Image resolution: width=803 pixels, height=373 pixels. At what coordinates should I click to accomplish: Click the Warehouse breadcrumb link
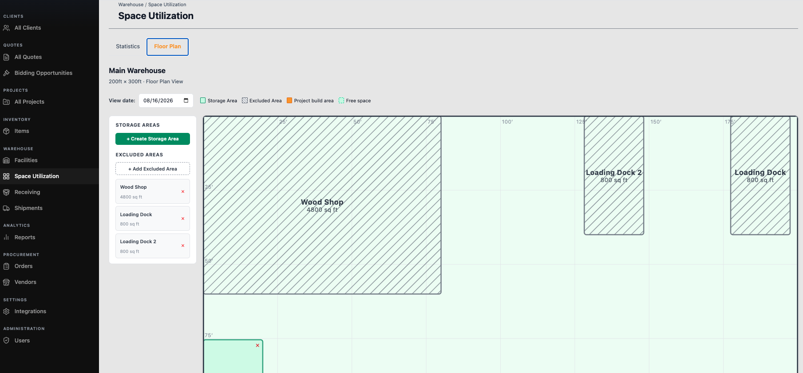131,4
